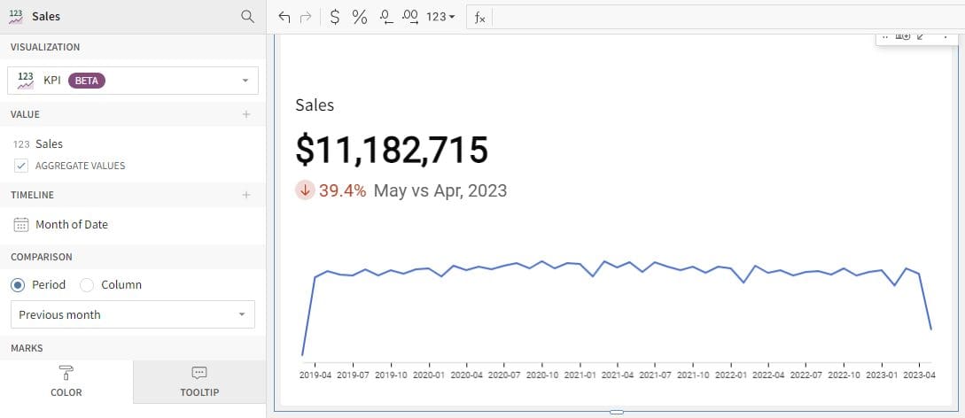The width and height of the screenshot is (965, 418).
Task: Open the 123 number format dropdown
Action: tap(440, 17)
